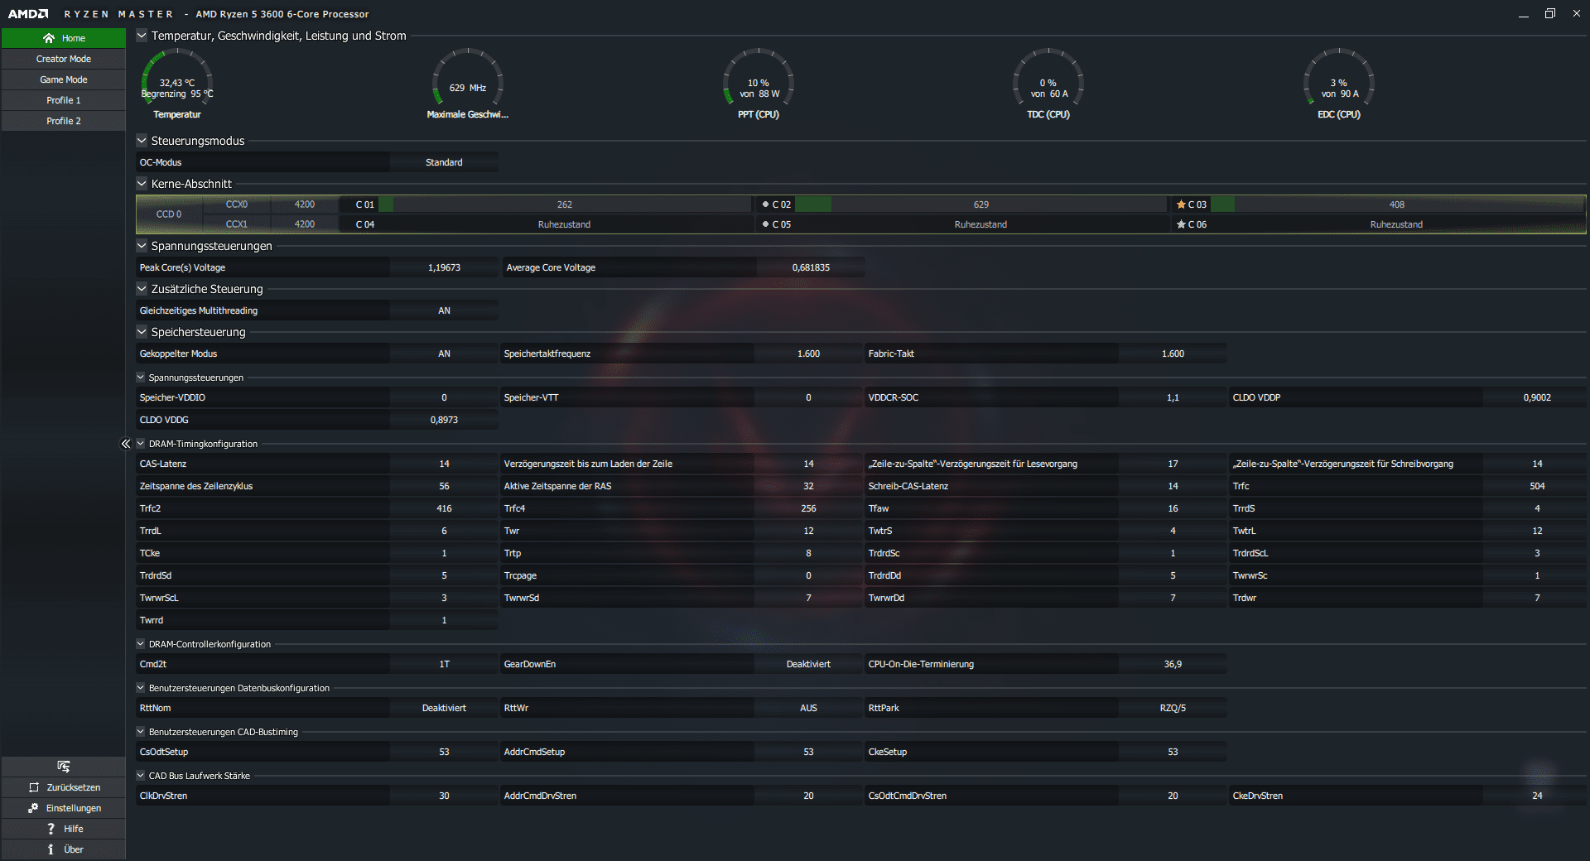Open Profile 1
Screen dimensions: 1590x861
coord(64,100)
